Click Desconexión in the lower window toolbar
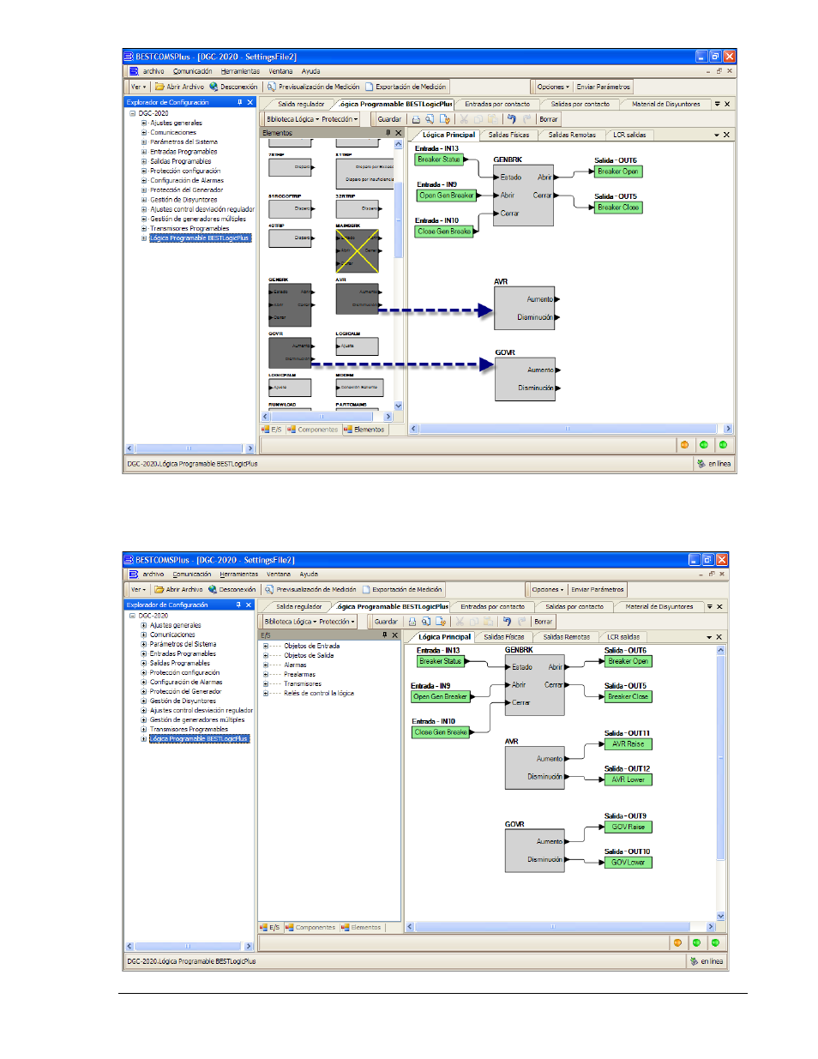The height and width of the screenshot is (1059, 818). pyautogui.click(x=232, y=590)
